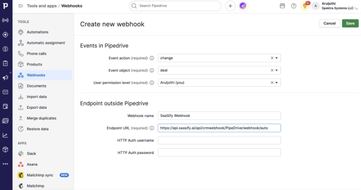Show info for Event action field

click(152, 58)
